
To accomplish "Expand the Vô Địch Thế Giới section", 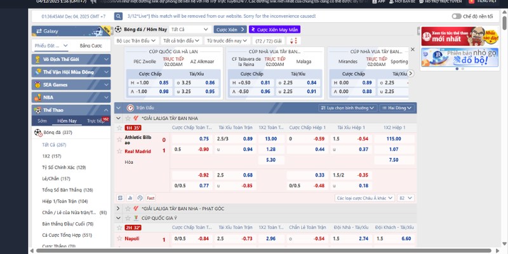I will pos(106,59).
